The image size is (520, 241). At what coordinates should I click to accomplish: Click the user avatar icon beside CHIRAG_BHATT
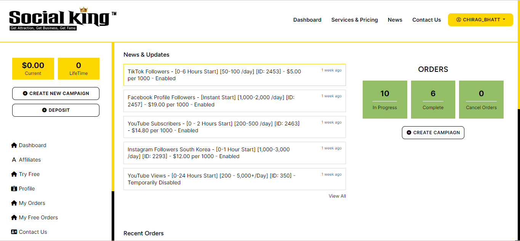pos(459,20)
